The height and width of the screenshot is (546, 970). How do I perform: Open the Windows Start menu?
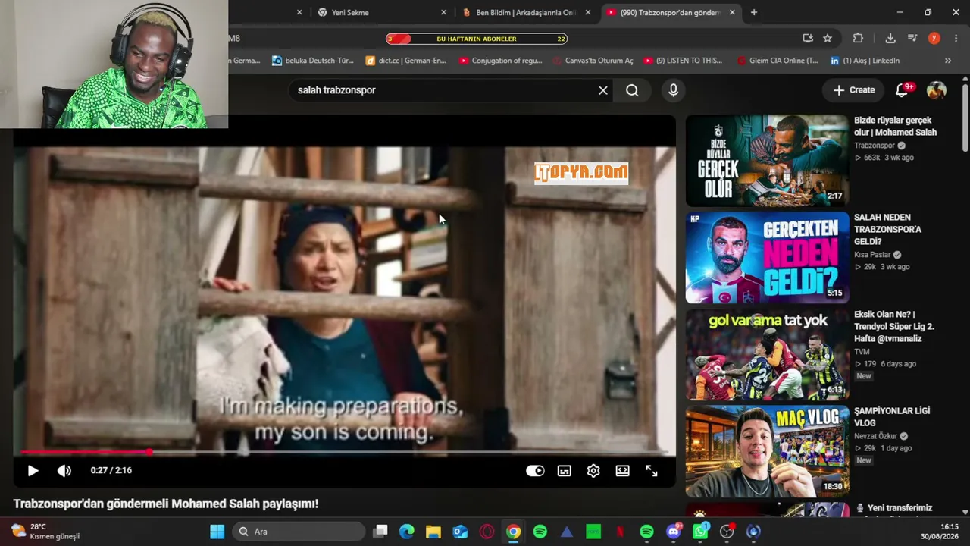217,532
